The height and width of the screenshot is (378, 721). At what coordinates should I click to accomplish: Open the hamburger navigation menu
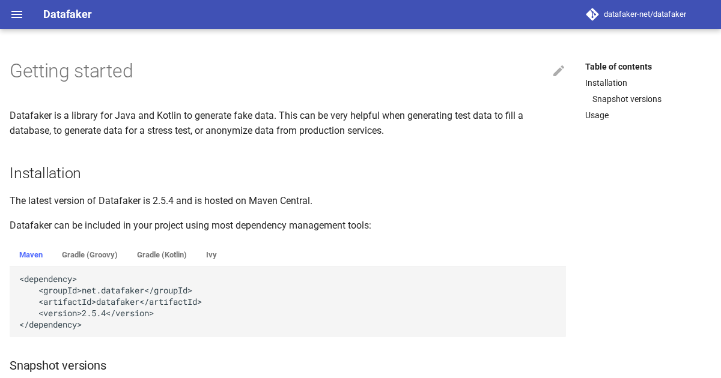pos(17,14)
